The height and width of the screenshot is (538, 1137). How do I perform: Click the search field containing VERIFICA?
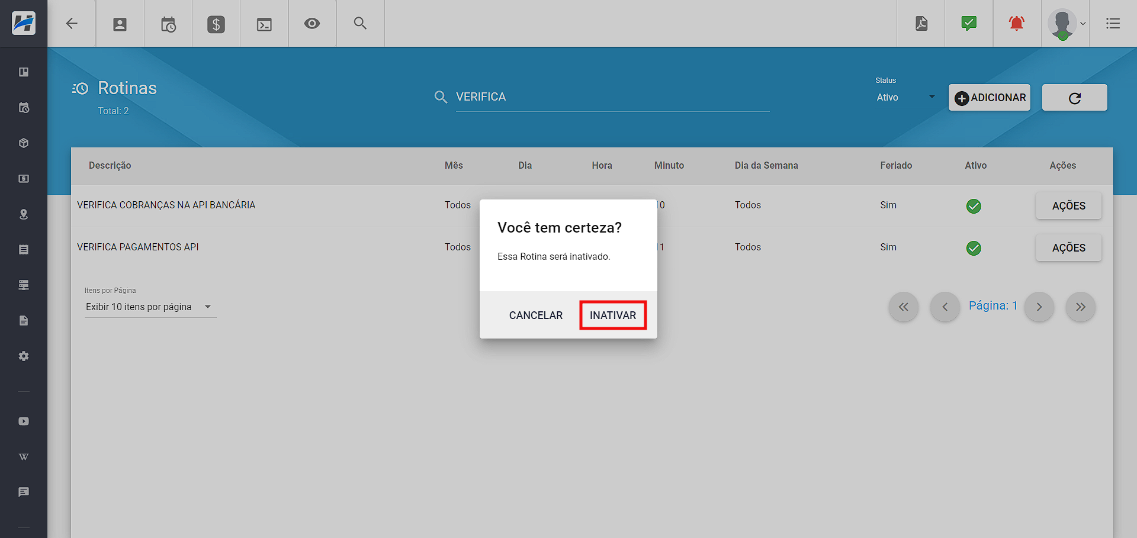click(x=612, y=97)
